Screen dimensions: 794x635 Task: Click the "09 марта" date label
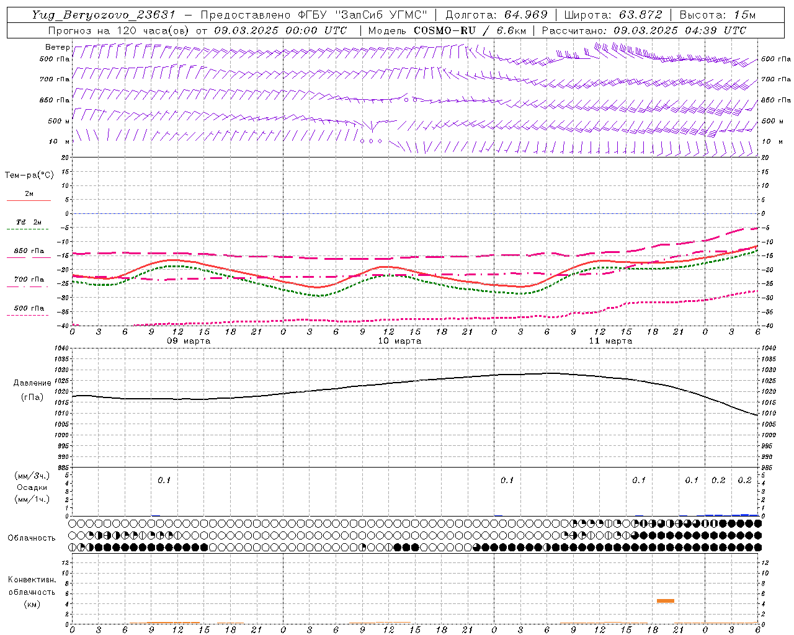point(189,341)
